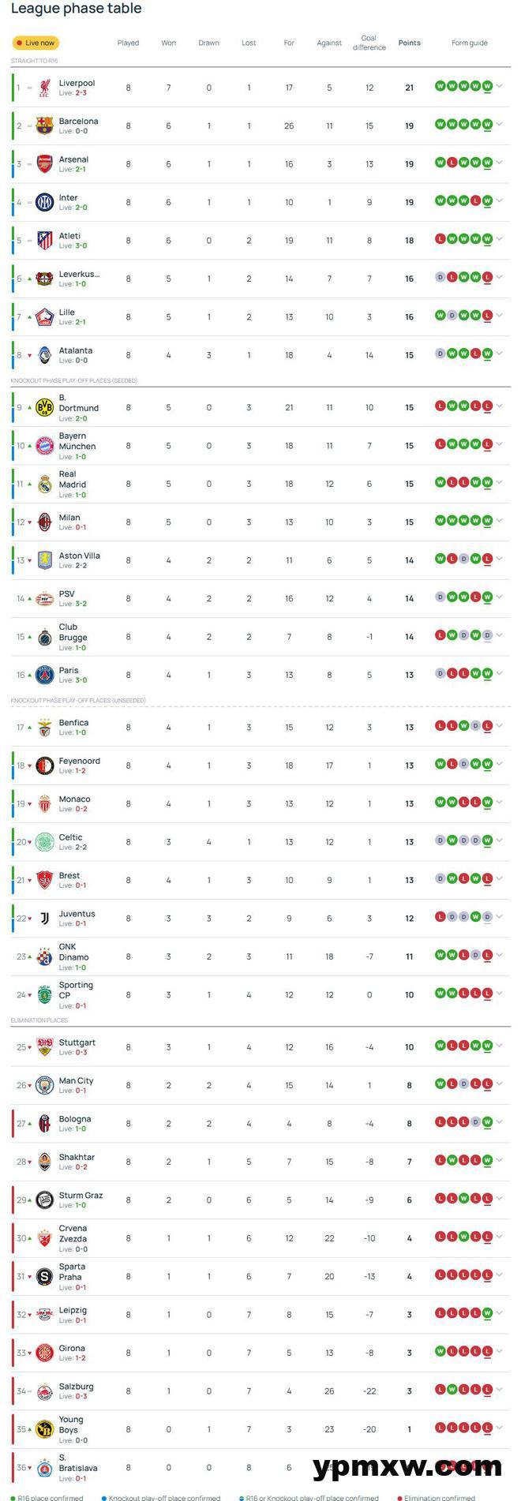Click the Celtic club crest
Image resolution: width=521 pixels, height=1501 pixels.
(45, 842)
